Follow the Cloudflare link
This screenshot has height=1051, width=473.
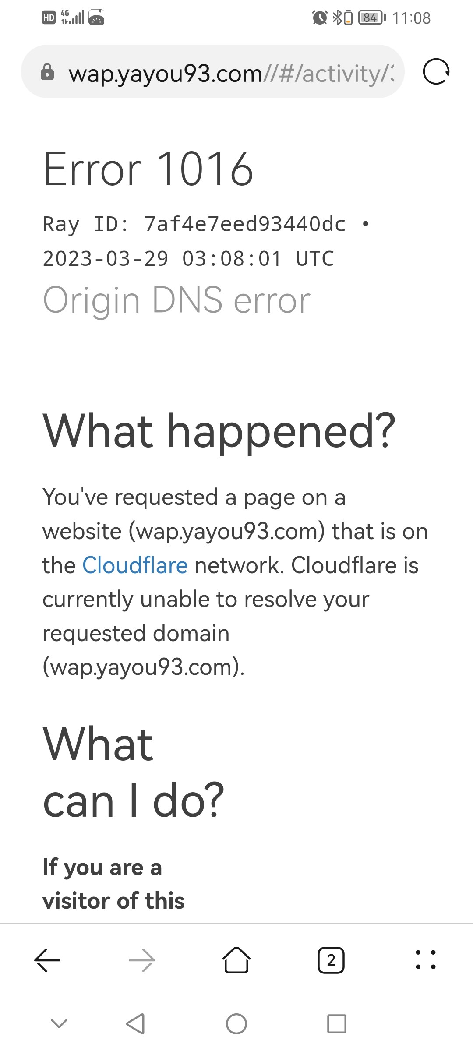(135, 565)
